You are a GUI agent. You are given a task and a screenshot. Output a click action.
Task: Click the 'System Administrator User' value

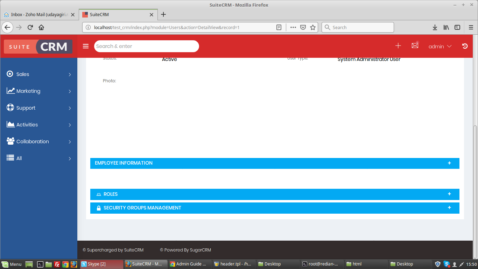[369, 60]
